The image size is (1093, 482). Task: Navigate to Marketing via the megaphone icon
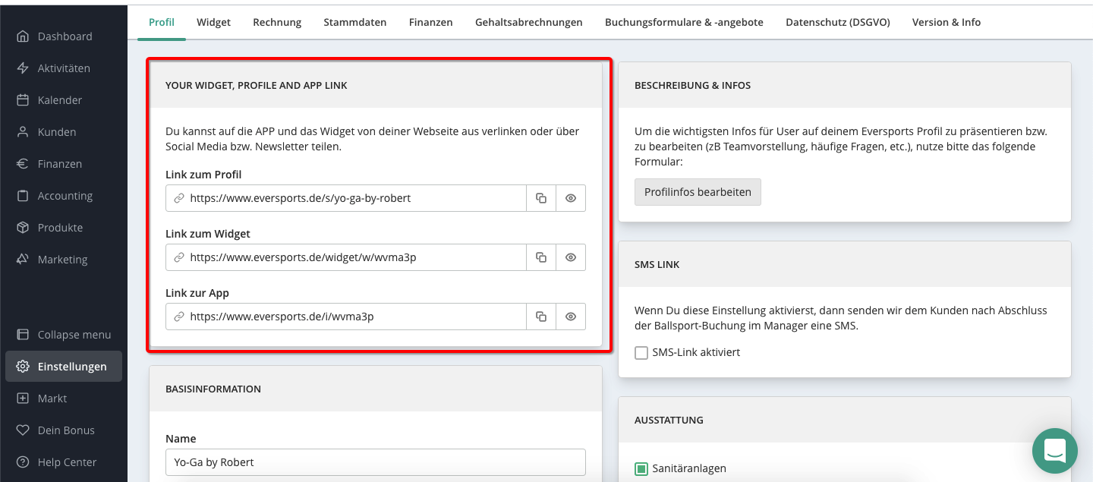(62, 259)
